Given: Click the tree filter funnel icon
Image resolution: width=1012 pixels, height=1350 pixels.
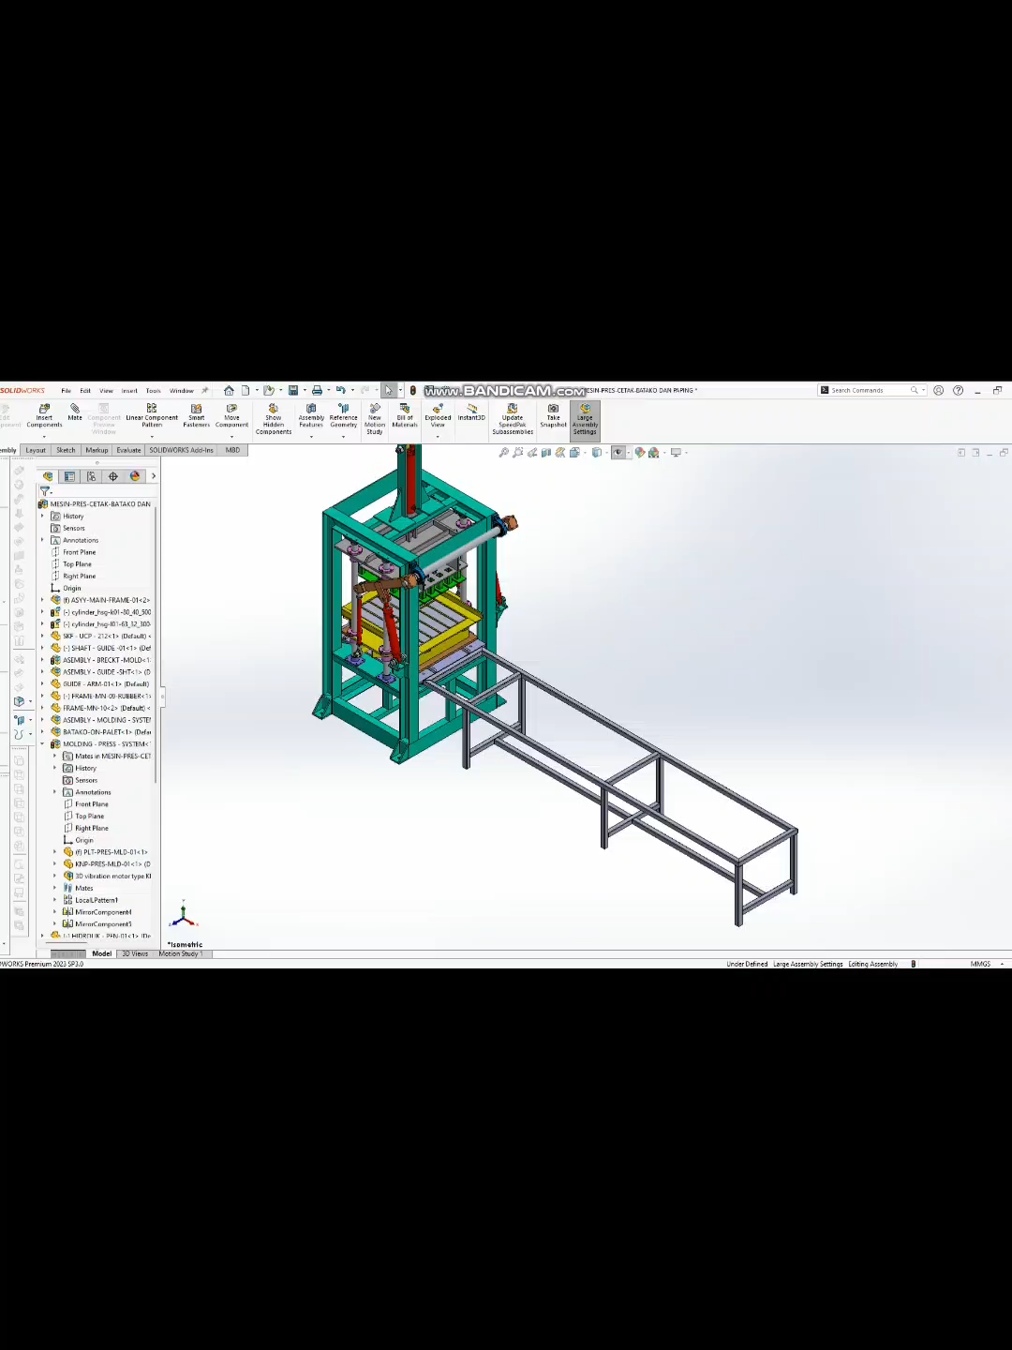Looking at the screenshot, I should click(x=44, y=490).
